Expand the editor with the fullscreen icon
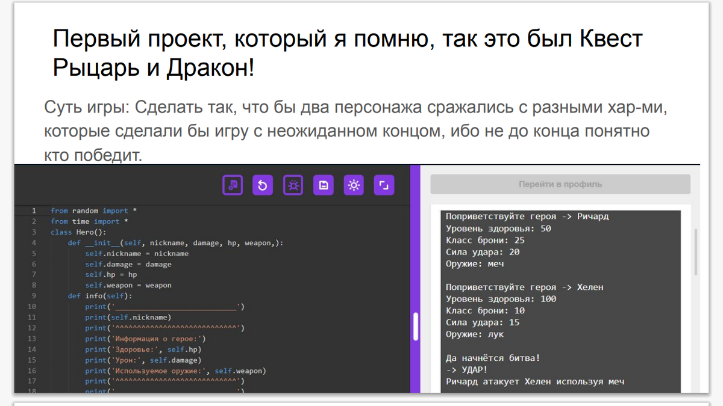Image resolution: width=723 pixels, height=406 pixels. coord(384,185)
